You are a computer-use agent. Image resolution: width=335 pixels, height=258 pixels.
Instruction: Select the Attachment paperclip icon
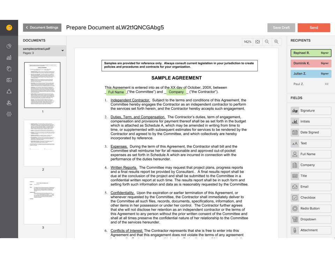pos(295,230)
